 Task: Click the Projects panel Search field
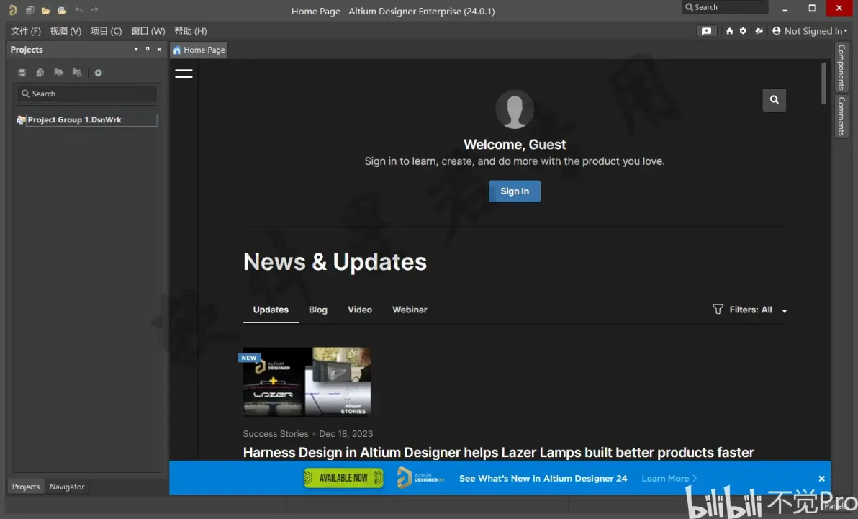pyautogui.click(x=87, y=94)
